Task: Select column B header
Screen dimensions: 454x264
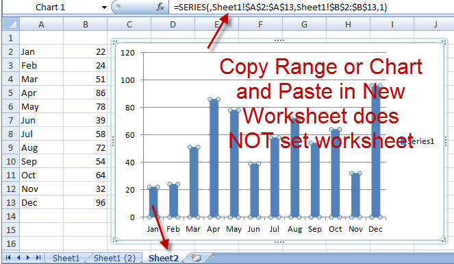Action: pyautogui.click(x=86, y=24)
